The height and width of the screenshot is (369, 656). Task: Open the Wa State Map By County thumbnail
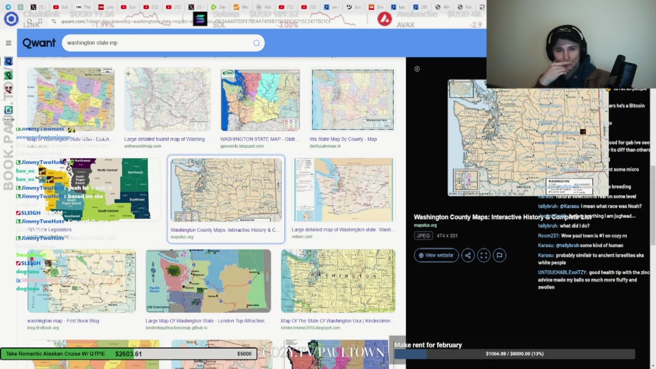[353, 99]
